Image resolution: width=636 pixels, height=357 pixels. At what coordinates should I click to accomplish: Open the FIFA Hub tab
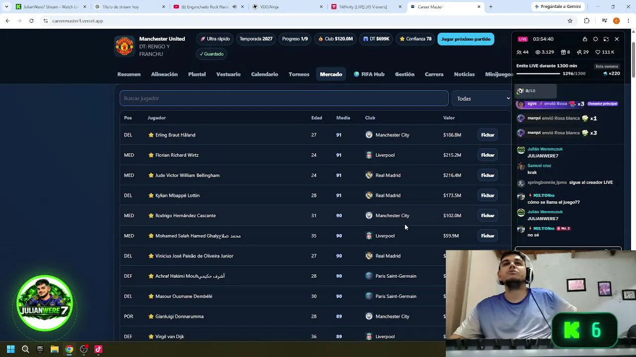point(369,74)
